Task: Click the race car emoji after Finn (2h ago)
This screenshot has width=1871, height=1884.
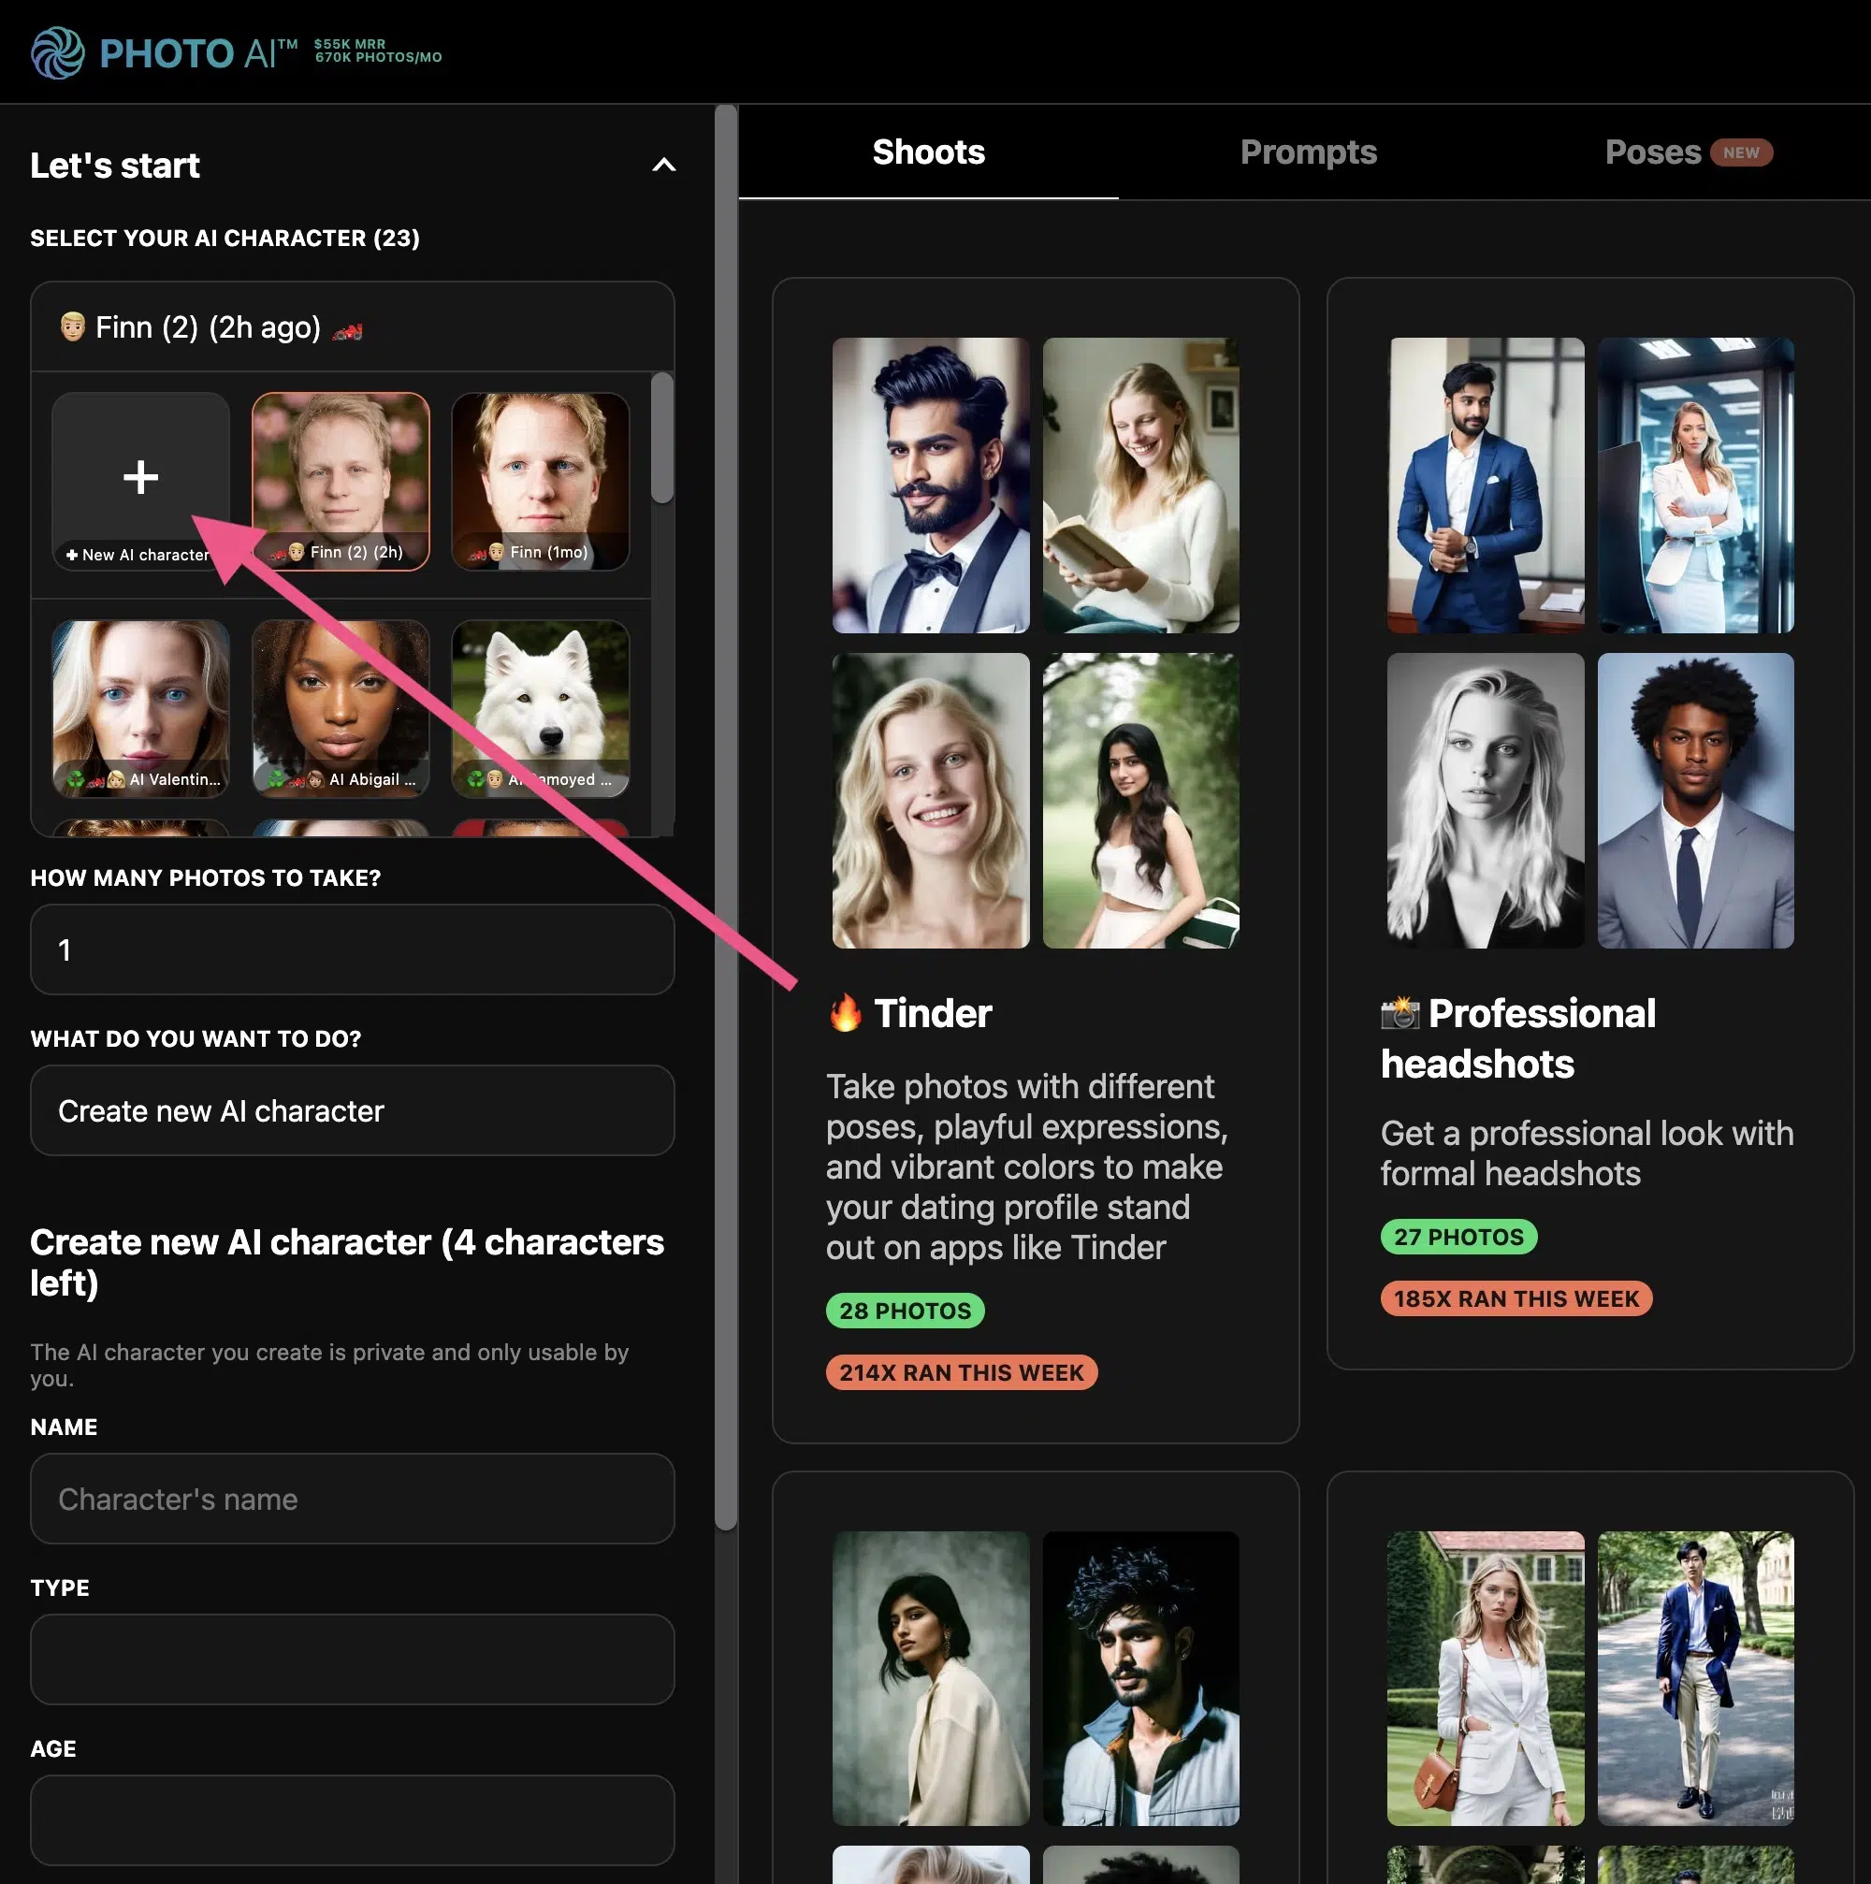Action: tap(349, 328)
